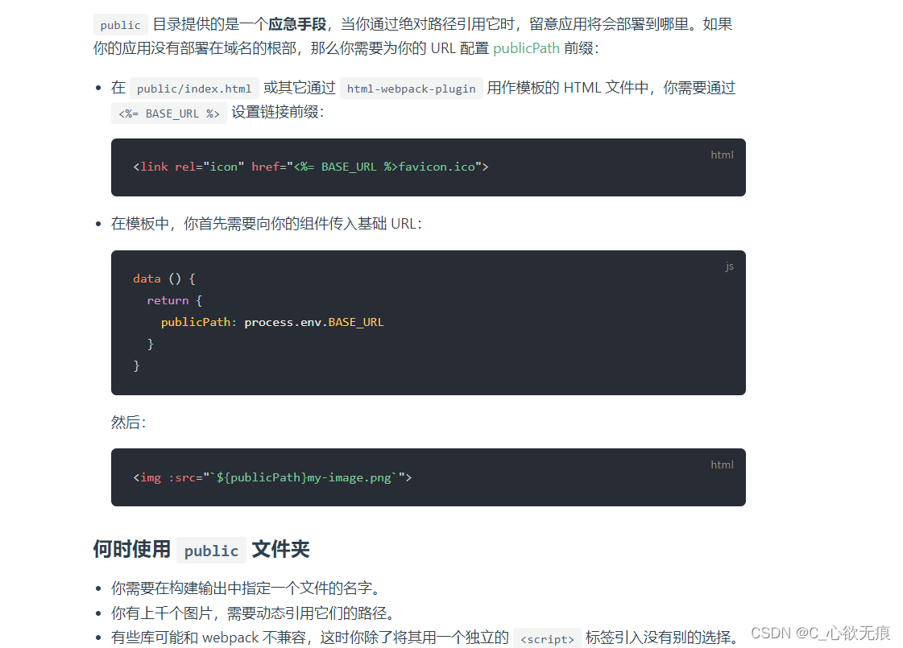
Task: Click the img src code block
Action: click(428, 477)
